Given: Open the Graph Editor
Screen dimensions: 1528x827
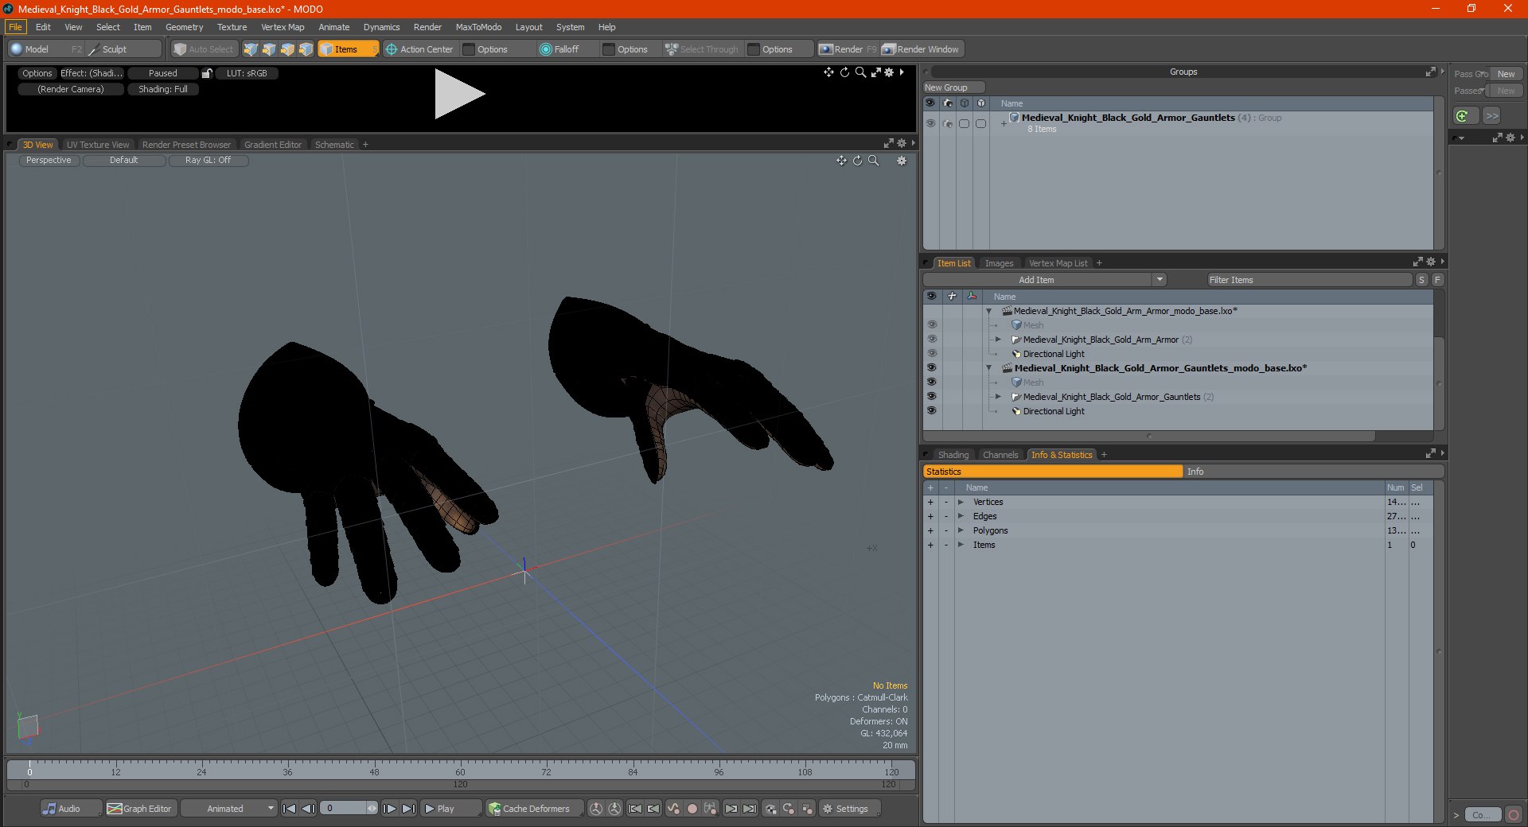Looking at the screenshot, I should coord(139,809).
